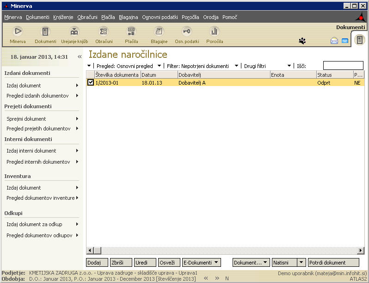The height and width of the screenshot is (283, 369).
Task: Sort by Dobavitelj column header
Action: point(223,75)
